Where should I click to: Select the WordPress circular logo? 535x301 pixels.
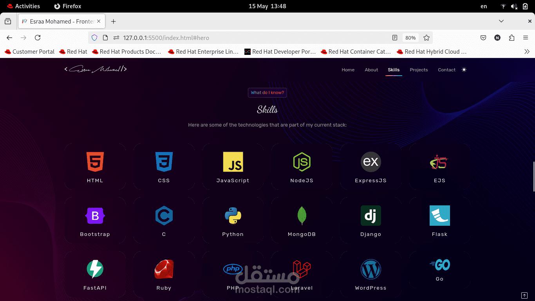(x=371, y=269)
